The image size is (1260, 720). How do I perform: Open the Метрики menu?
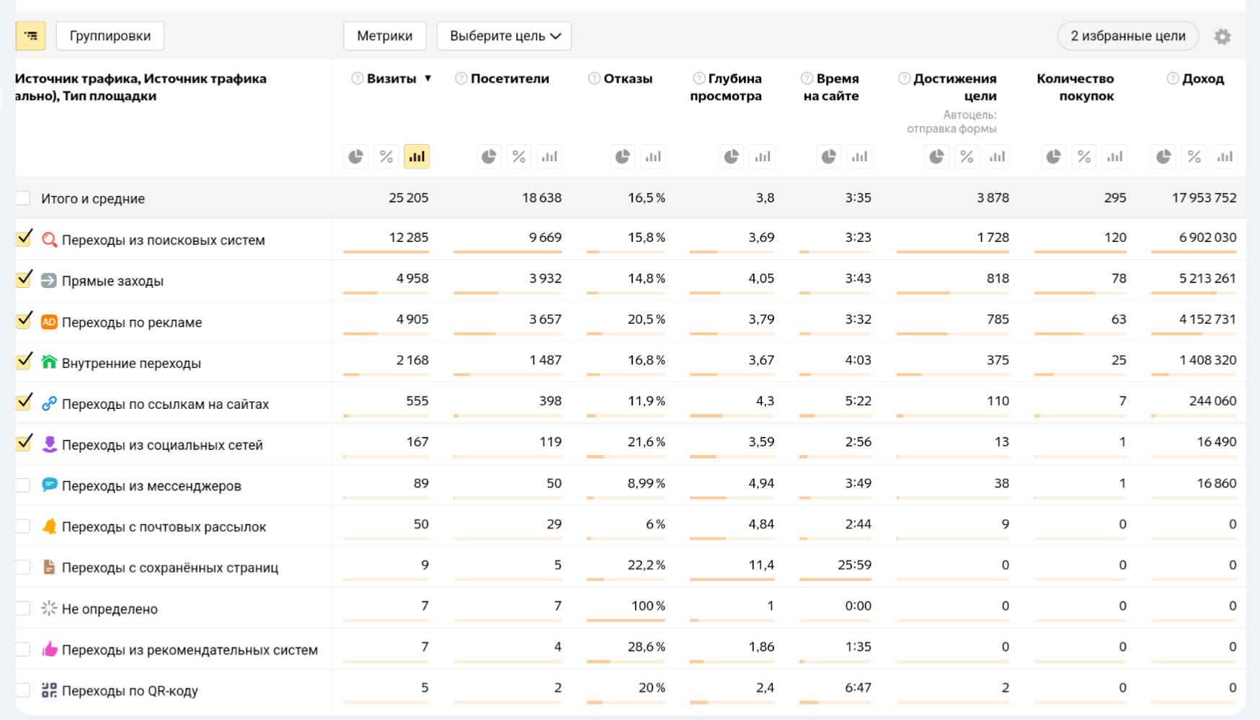pyautogui.click(x=384, y=36)
